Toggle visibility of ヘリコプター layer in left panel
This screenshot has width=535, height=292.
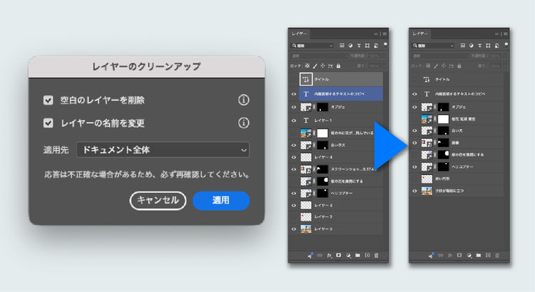pos(294,193)
